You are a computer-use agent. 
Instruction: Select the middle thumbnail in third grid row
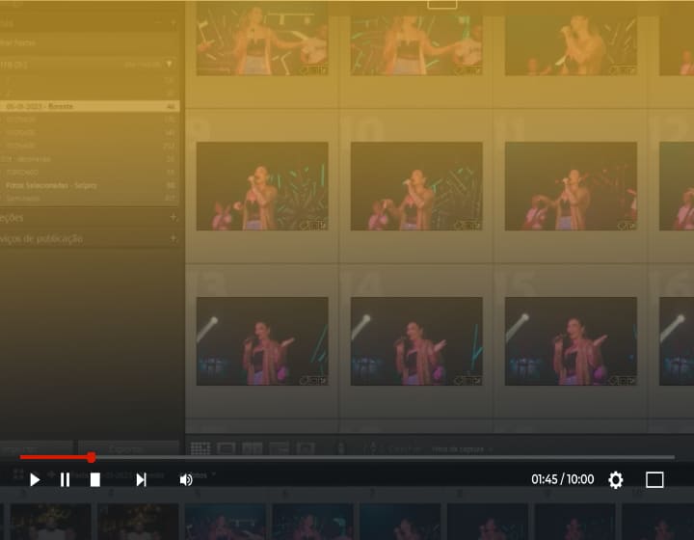(416, 340)
